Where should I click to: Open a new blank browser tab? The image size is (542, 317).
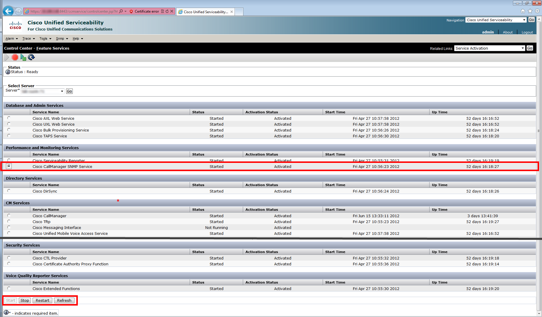pos(239,12)
